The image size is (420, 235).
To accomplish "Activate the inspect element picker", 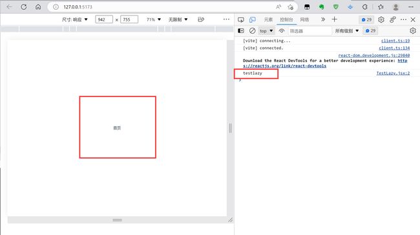I will [241, 19].
